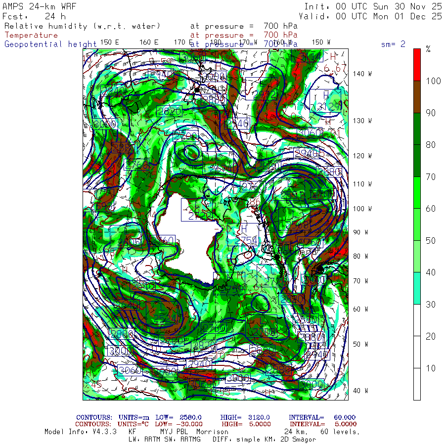Click the 'INTERVAL= 5.0000' legend value
This screenshot has width=445, height=445.
tap(323, 424)
